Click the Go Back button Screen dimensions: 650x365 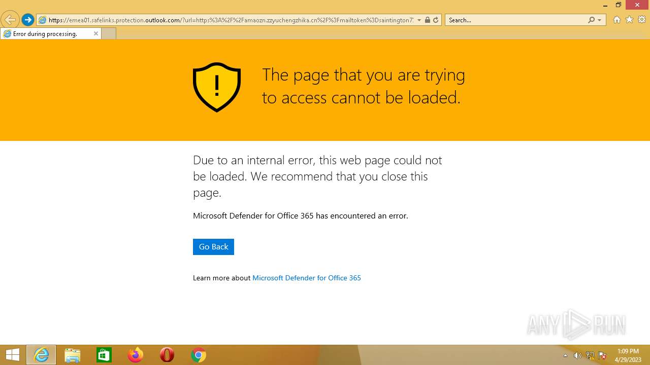(213, 247)
